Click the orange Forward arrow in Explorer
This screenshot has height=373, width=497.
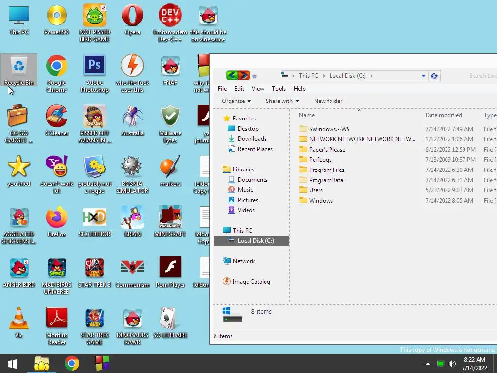(x=244, y=75)
